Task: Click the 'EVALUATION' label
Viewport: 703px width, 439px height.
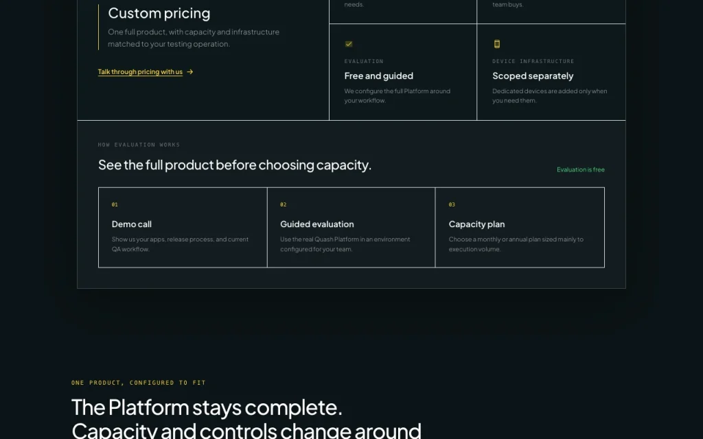Action: [364, 61]
